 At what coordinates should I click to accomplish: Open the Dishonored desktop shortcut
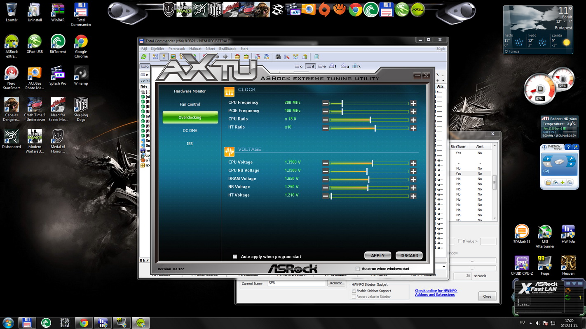[x=12, y=139]
